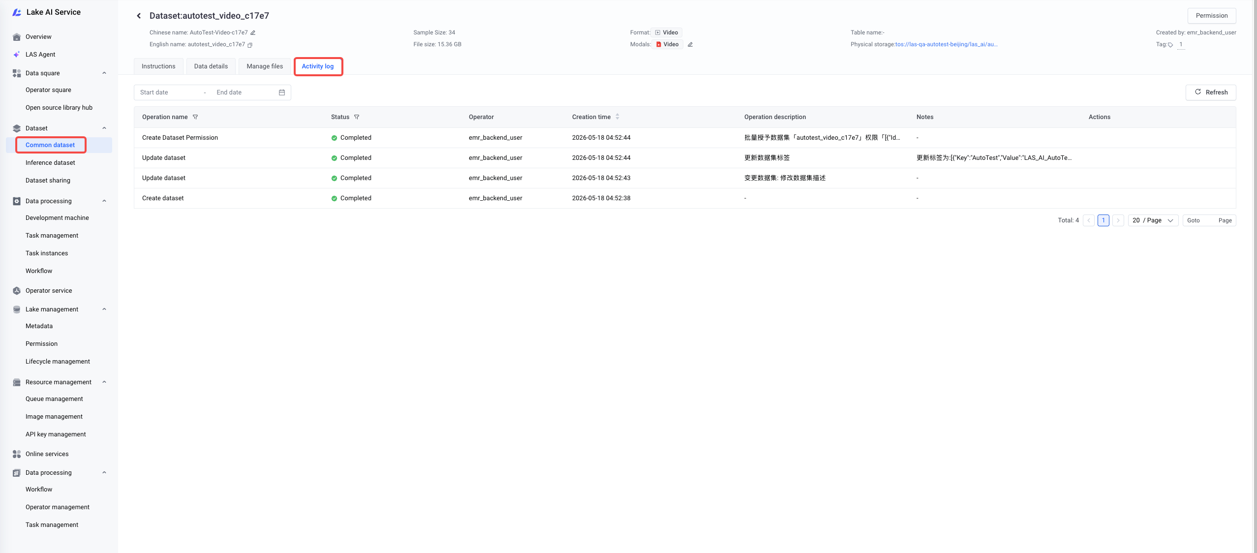Open the date range calendar picker
1257x553 pixels.
[x=282, y=92]
